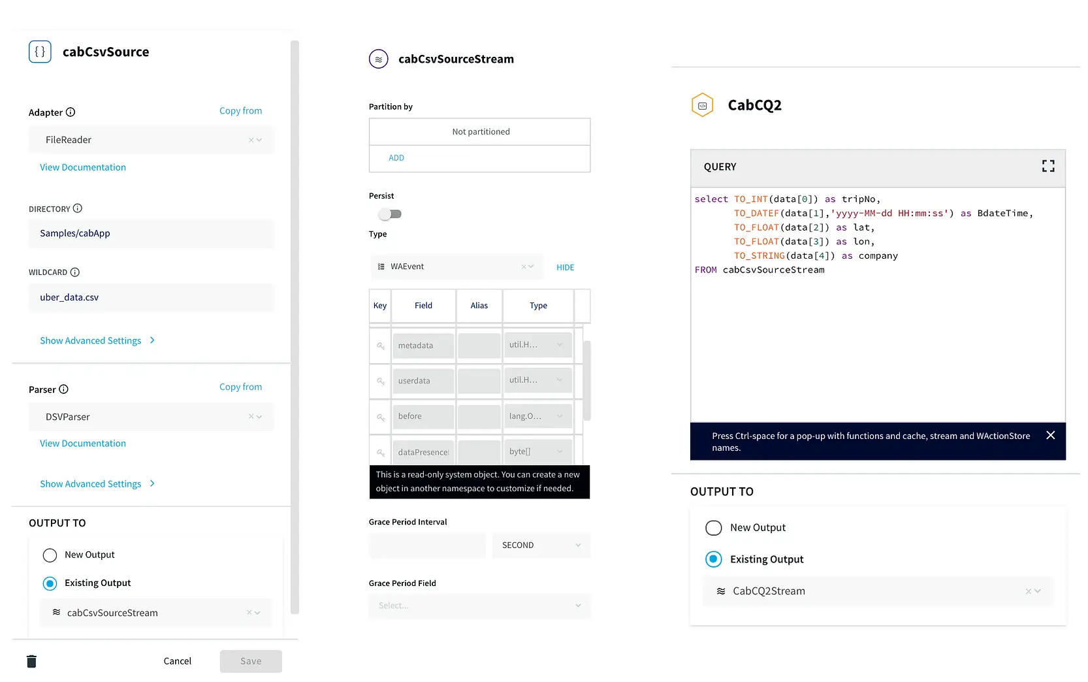This screenshot has width=1088, height=682.
Task: Click the trash delete icon
Action: [31, 661]
